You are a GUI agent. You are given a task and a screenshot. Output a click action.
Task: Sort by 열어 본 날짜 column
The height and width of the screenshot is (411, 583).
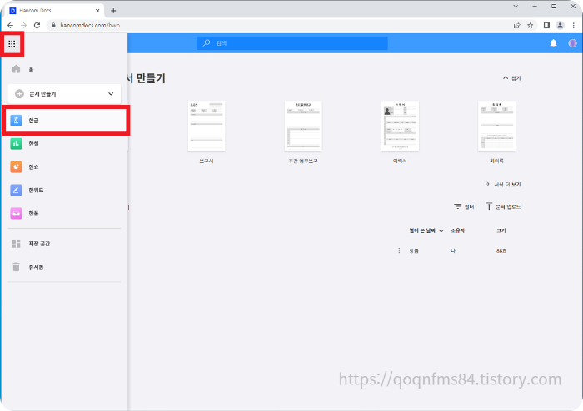point(426,230)
